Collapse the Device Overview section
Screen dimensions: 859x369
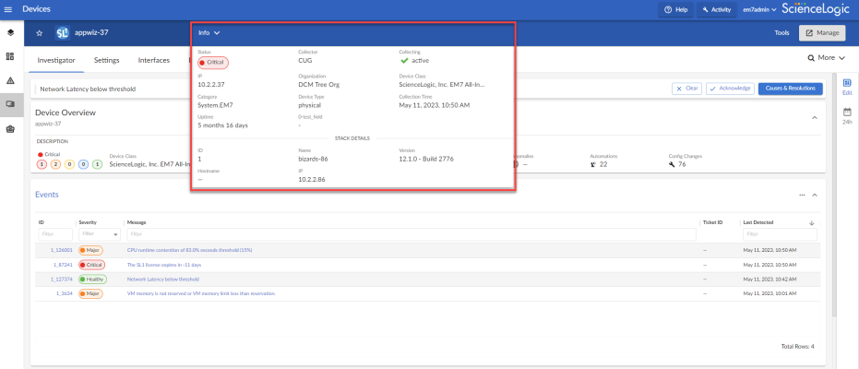814,117
